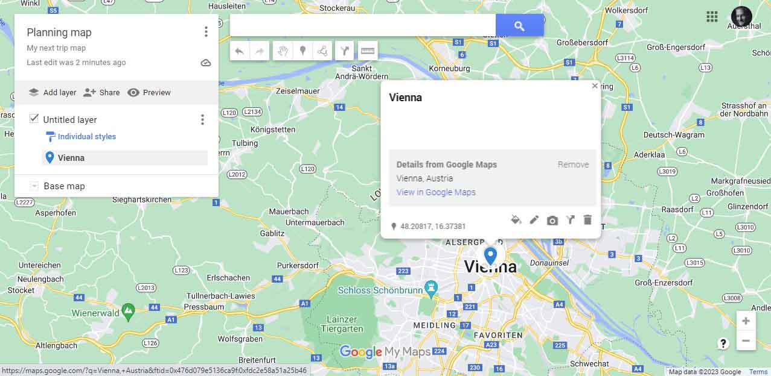Open Untitled layer options three-dot menu
This screenshot has width=771, height=376.
pyautogui.click(x=202, y=120)
